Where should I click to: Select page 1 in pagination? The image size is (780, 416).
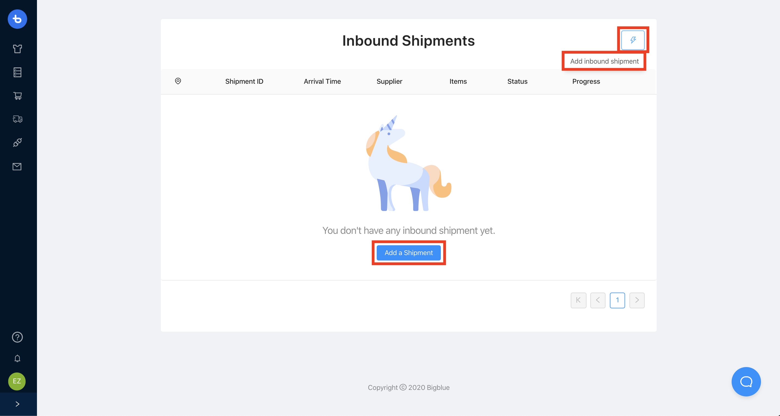click(x=617, y=300)
